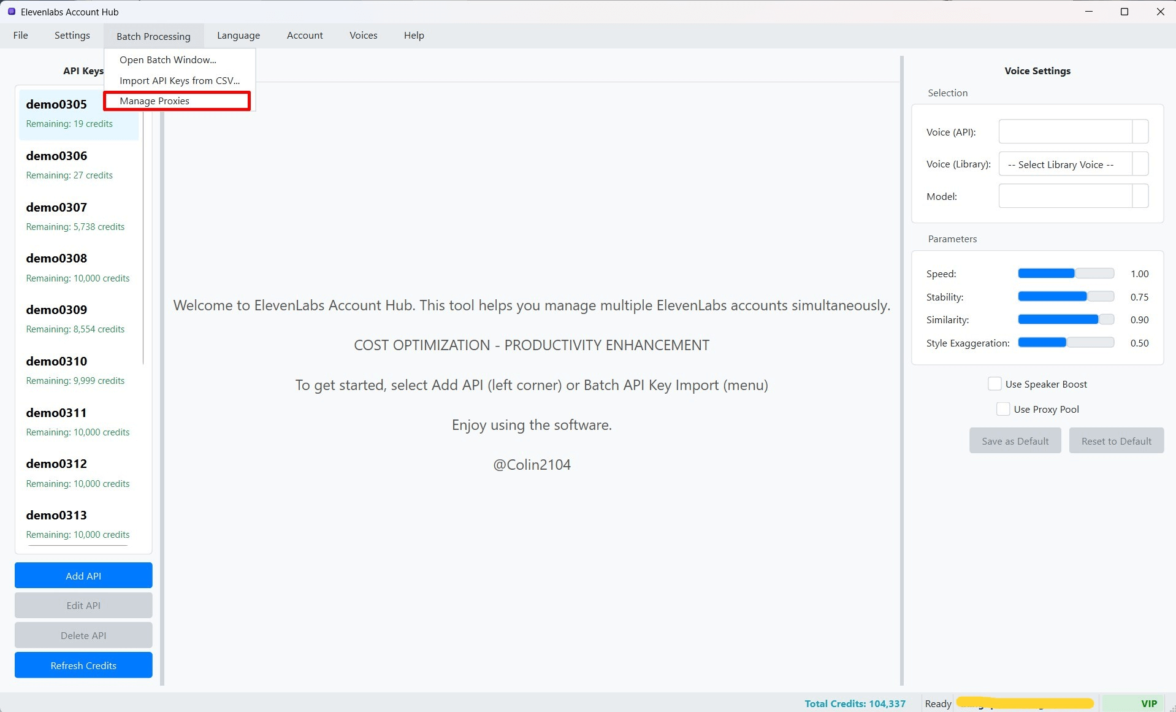Click Remaining: 5,738 credits text
The width and height of the screenshot is (1176, 712).
[75, 227]
